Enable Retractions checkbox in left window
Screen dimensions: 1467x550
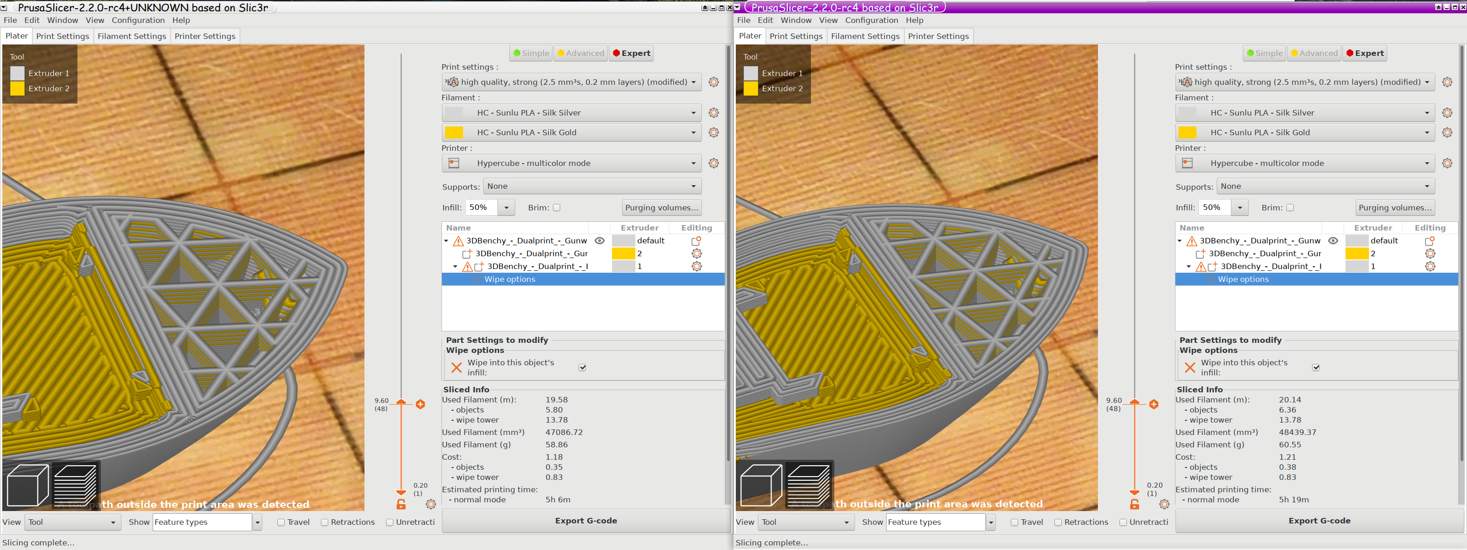pos(324,522)
